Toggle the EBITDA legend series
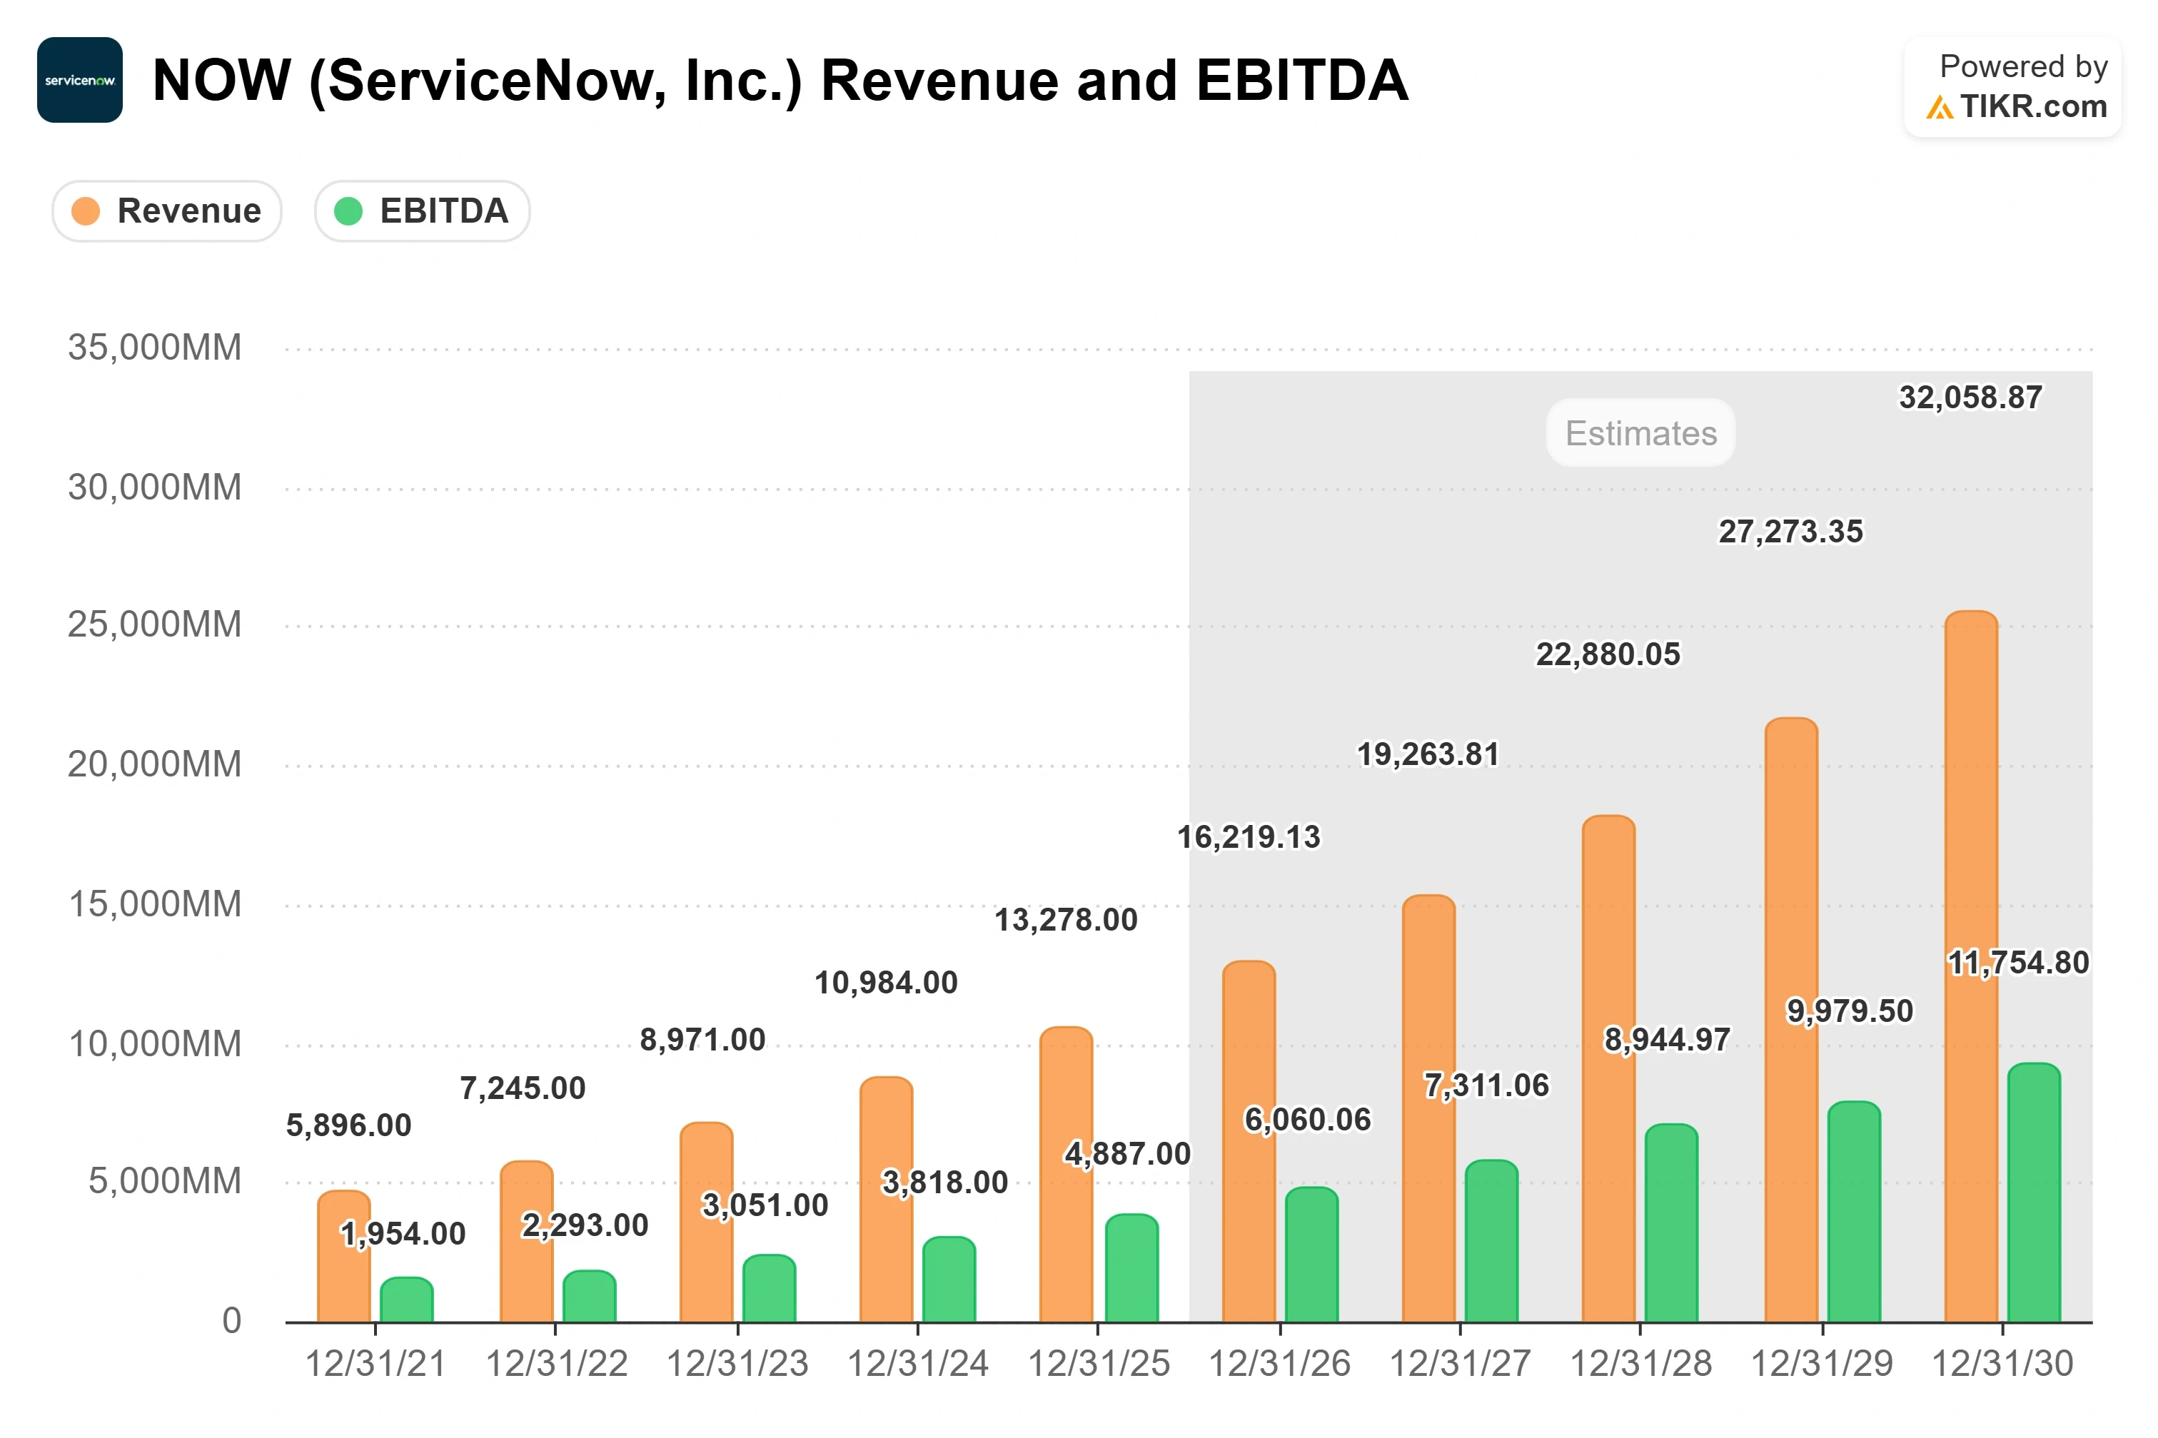Image resolution: width=2158 pixels, height=1438 pixels. pos(422,211)
